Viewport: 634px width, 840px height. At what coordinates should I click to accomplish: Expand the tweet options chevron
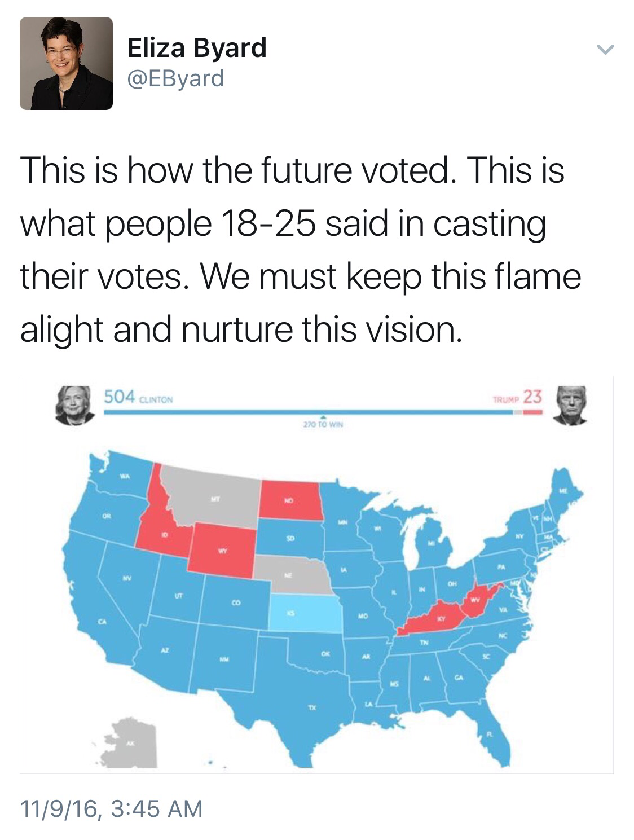[x=605, y=50]
